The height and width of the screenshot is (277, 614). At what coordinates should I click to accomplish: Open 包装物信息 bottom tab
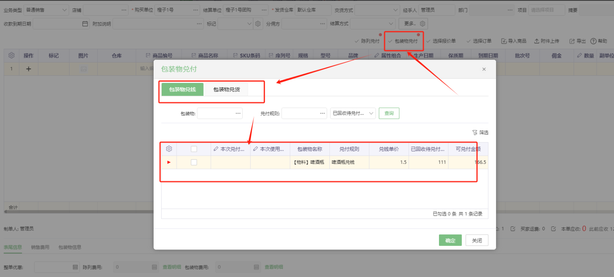70,247
